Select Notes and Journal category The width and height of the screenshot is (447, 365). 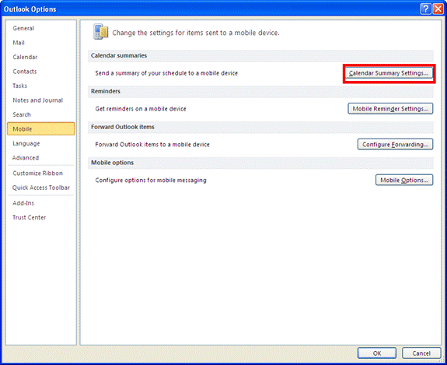click(37, 100)
